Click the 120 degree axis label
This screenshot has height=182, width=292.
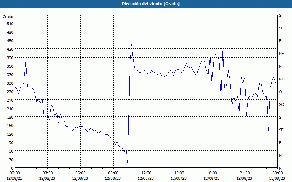[10, 134]
